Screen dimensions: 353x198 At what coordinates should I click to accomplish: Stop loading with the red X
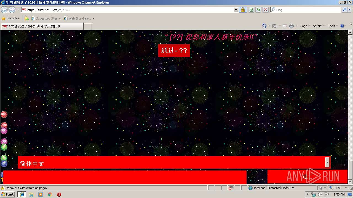click(x=266, y=10)
